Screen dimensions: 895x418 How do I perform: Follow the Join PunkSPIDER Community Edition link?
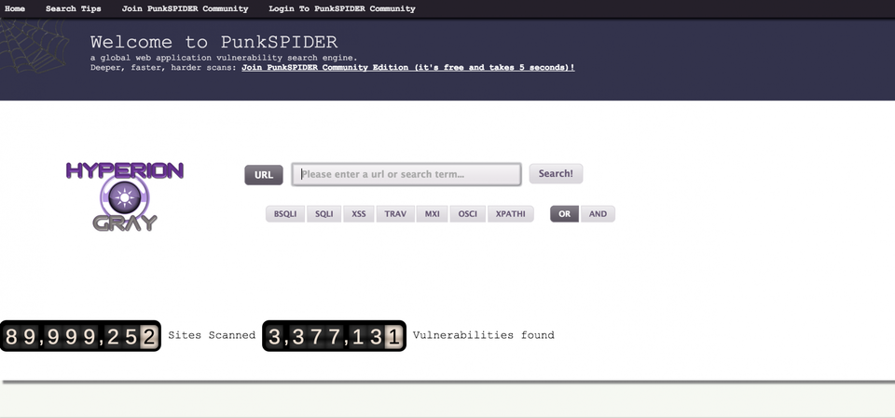pyautogui.click(x=408, y=67)
